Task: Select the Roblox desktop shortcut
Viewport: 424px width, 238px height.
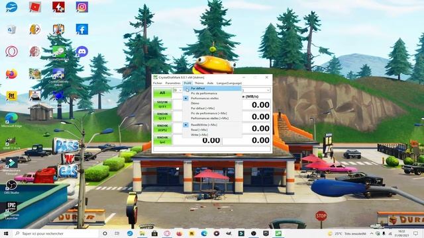Action: coord(35,7)
